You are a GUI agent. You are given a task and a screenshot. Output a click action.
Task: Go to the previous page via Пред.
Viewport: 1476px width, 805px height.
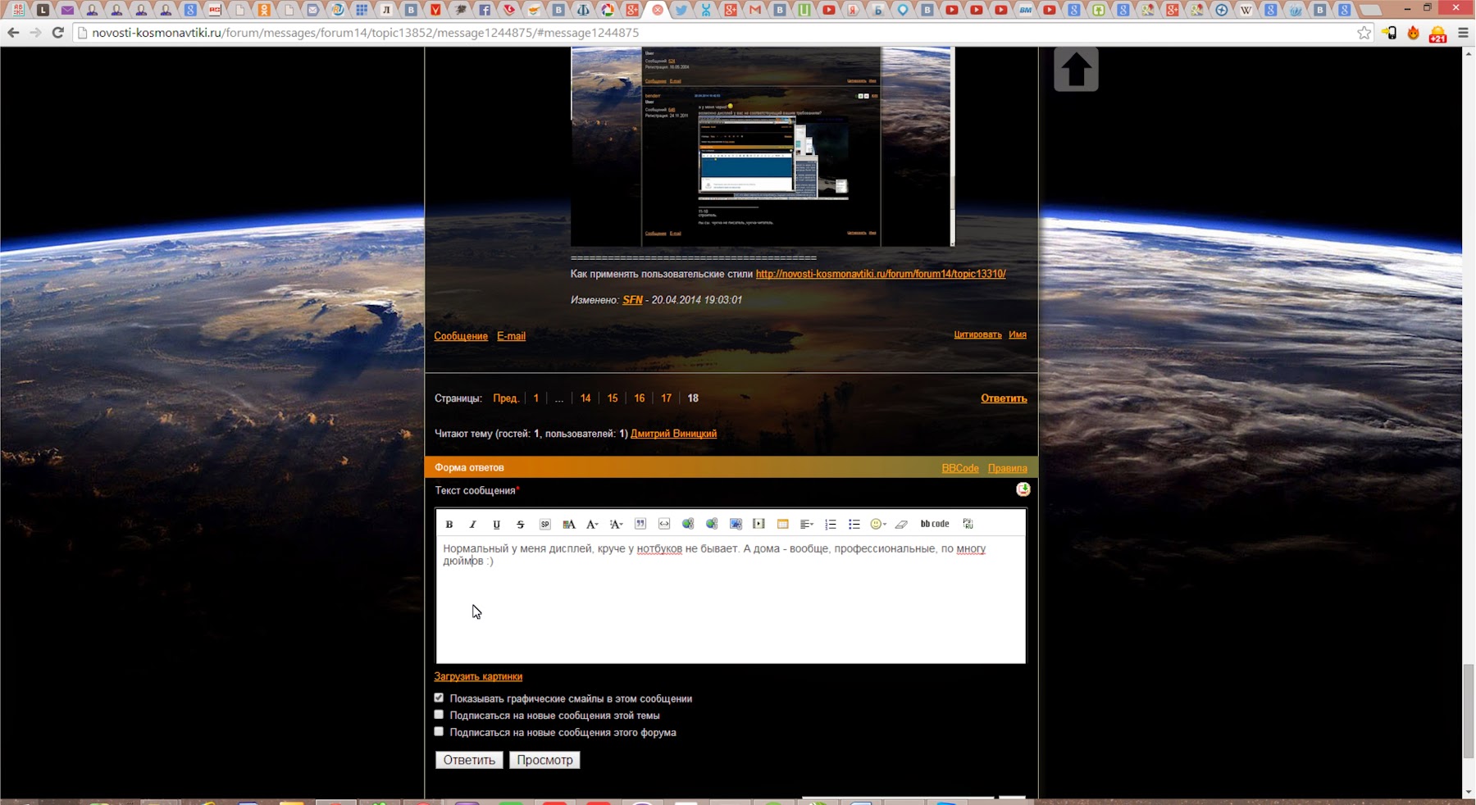pyautogui.click(x=505, y=398)
